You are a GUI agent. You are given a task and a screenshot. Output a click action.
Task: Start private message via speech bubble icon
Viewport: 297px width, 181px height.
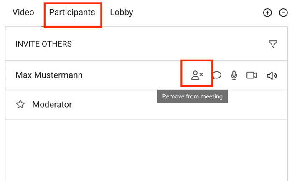(x=217, y=75)
